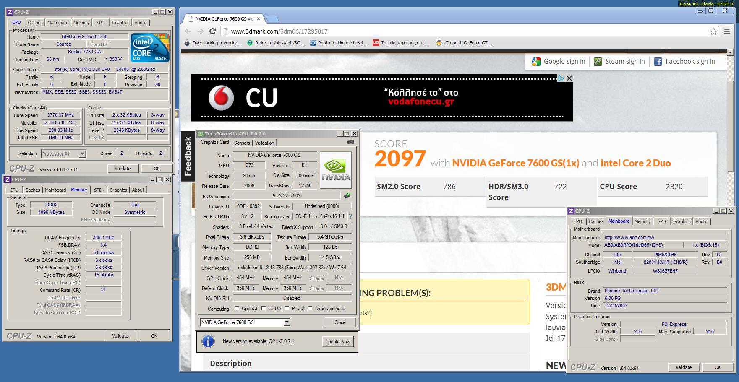Open a new Chrome tab
739x382 pixels.
272,19
